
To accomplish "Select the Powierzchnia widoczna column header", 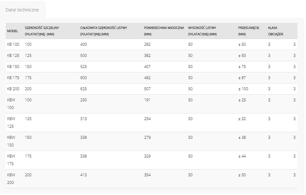I will 164,31.
